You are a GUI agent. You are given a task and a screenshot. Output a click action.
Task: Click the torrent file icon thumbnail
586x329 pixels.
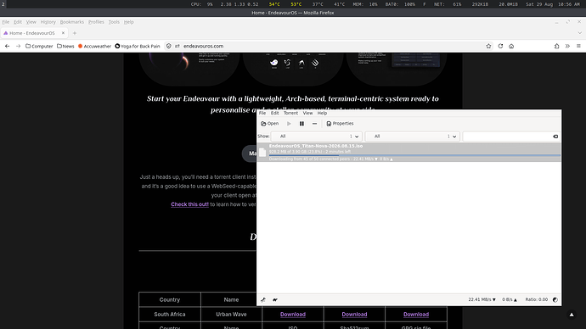pos(262,152)
